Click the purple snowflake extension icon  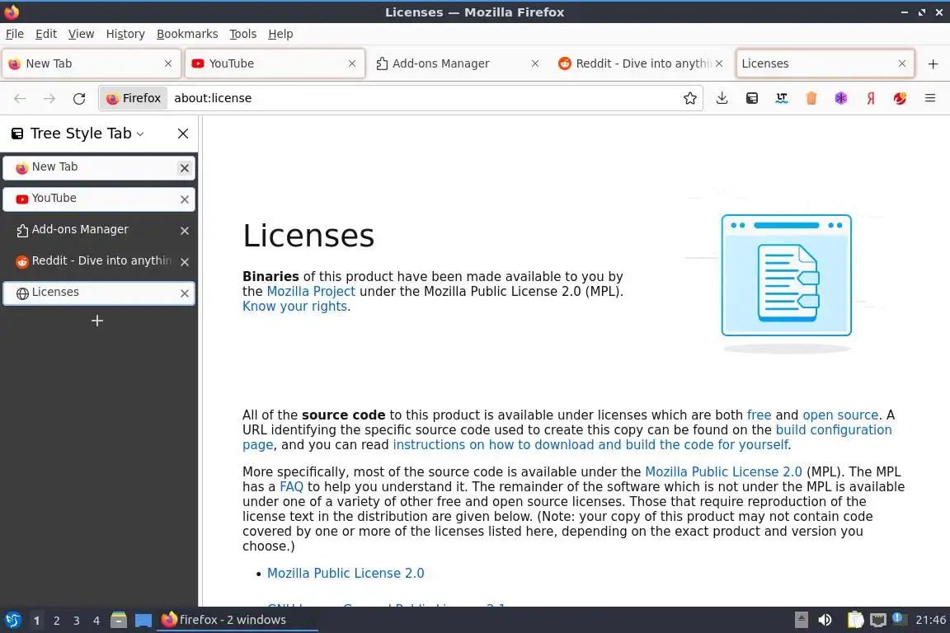[841, 98]
